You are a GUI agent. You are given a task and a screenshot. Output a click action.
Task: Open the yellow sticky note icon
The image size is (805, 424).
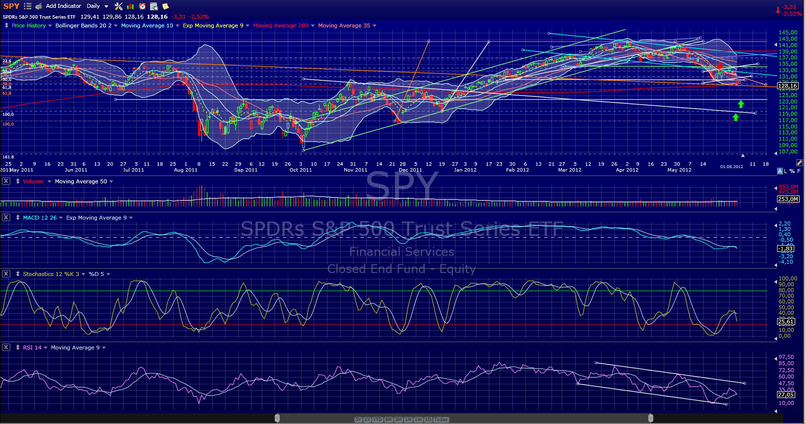(x=166, y=6)
